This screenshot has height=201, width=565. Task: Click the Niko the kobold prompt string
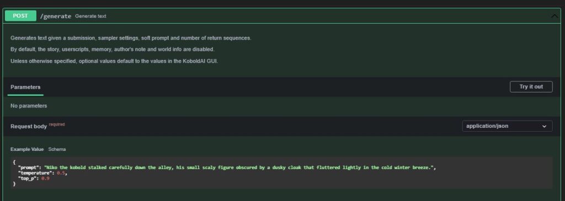coord(239,168)
